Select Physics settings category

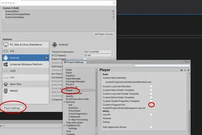[x=70, y=84]
